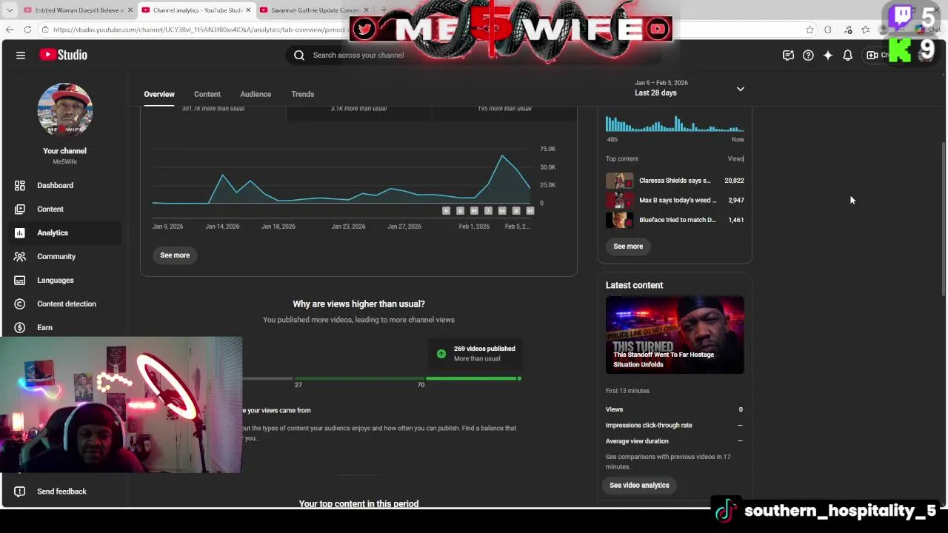Click the realtime 48-hour views bar chart
Viewport: 948px width, 533px height.
coord(675,124)
